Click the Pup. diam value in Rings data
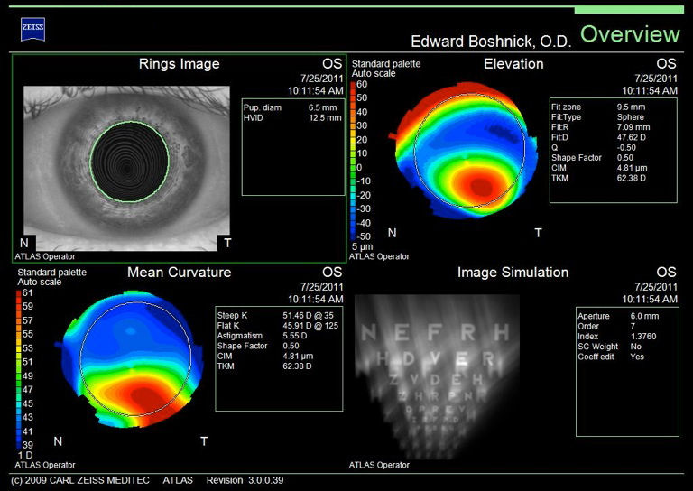Screen dimensions: 693x491 click(x=323, y=107)
